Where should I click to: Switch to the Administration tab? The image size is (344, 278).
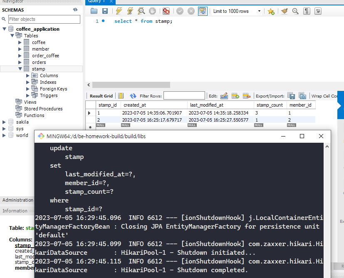(x=17, y=200)
